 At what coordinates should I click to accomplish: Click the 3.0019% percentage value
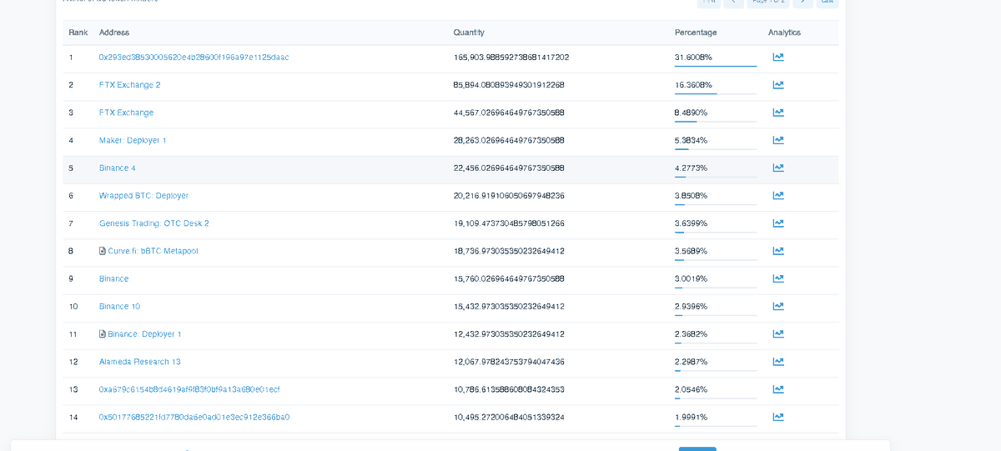tap(691, 278)
